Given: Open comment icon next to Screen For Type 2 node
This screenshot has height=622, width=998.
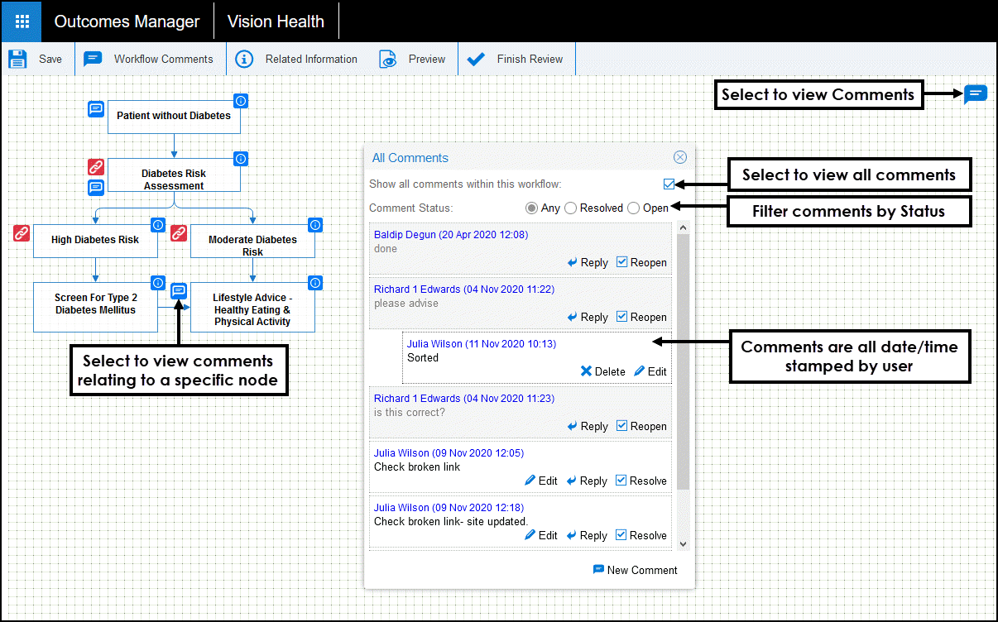Looking at the screenshot, I should [178, 291].
